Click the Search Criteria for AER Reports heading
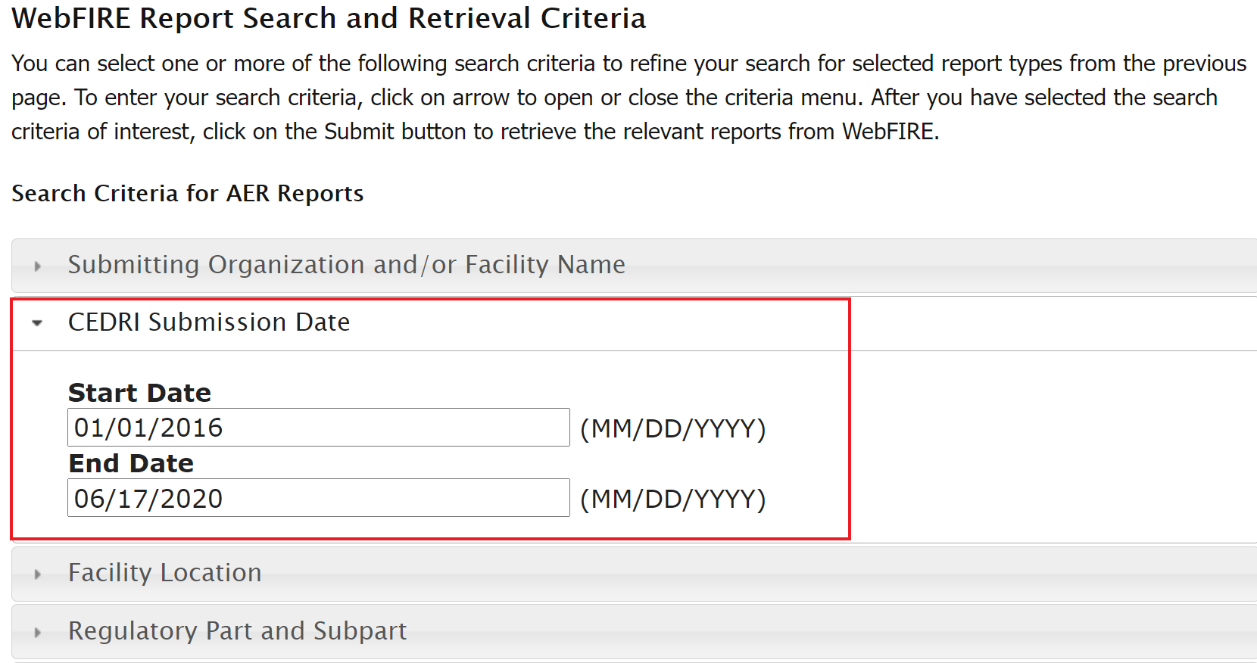Screen dimensions: 1257x663 coord(188,194)
